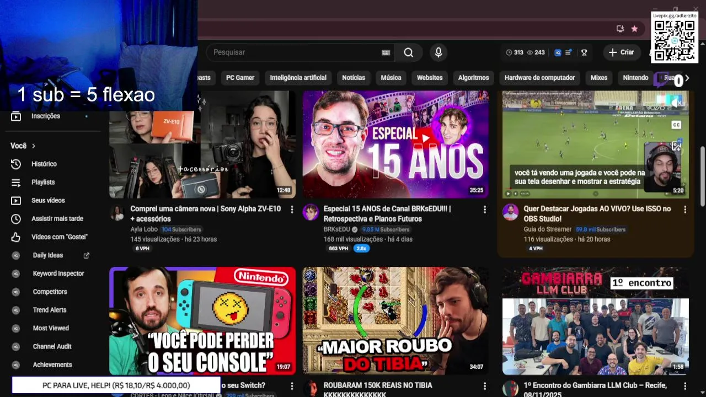Click the clock counter showing 313

coord(515,52)
